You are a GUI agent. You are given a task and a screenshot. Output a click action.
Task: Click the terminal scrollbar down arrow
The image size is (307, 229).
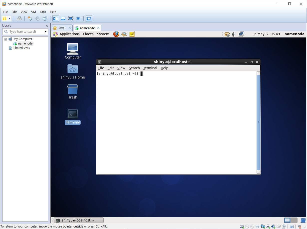click(x=258, y=172)
